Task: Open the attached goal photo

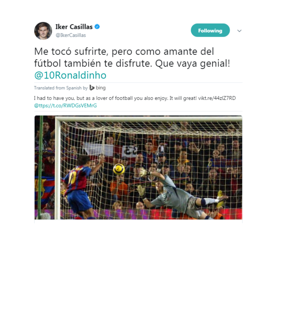Action: pyautogui.click(x=138, y=167)
